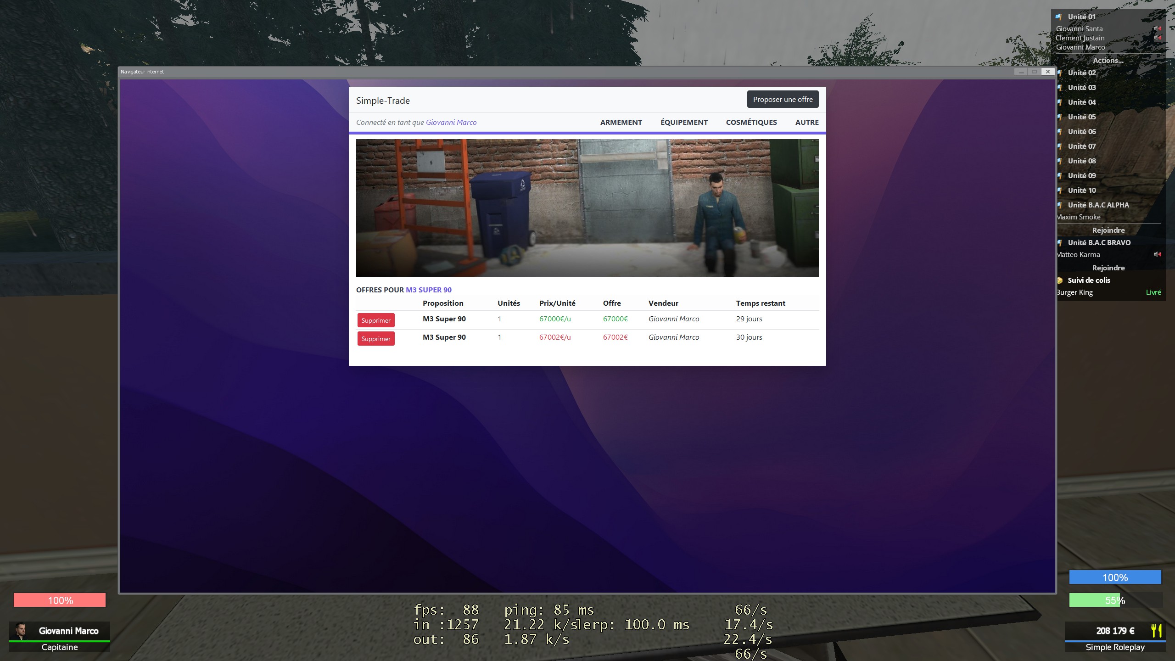
Task: Minimize the Navigateur internet window
Action: tap(1021, 72)
